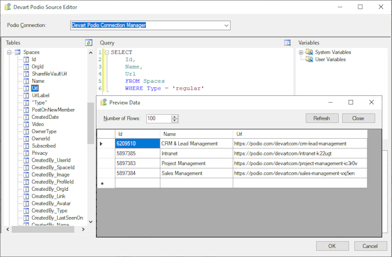Image resolution: width=392 pixels, height=257 pixels.
Task: Expand the System Variables node
Action: (301, 52)
